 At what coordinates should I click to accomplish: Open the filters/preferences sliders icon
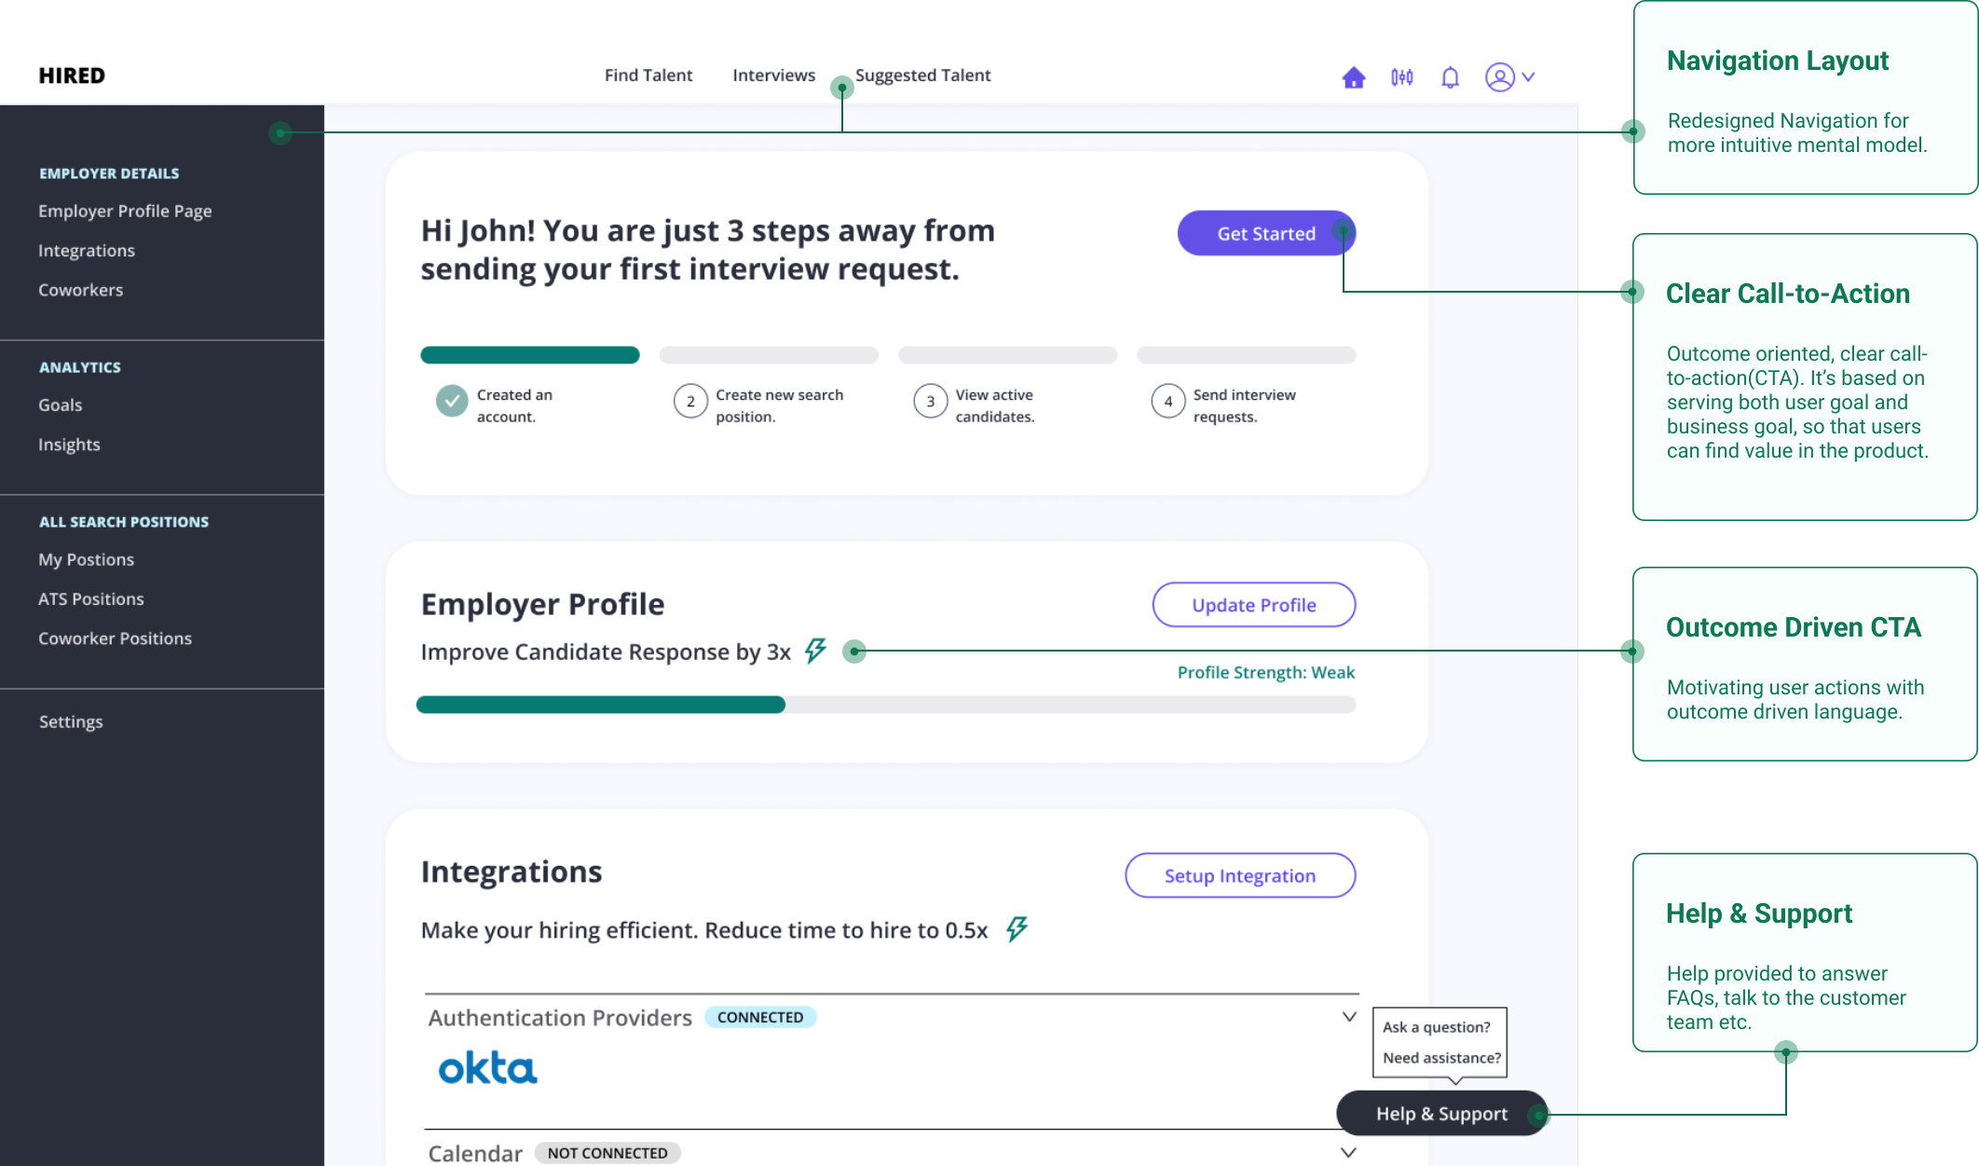coord(1402,77)
